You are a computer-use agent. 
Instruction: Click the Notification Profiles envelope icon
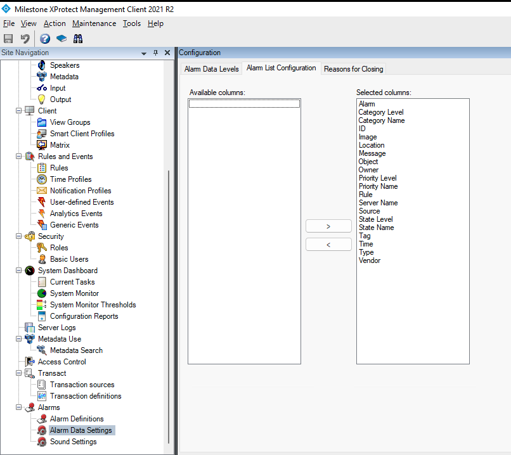click(x=42, y=191)
